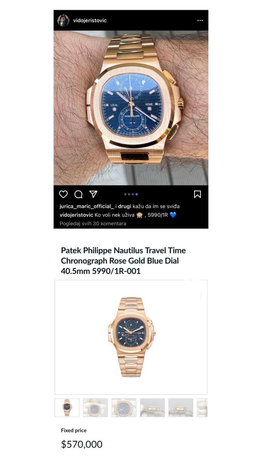Select second thumbnail showing dial close-up

pos(95,408)
